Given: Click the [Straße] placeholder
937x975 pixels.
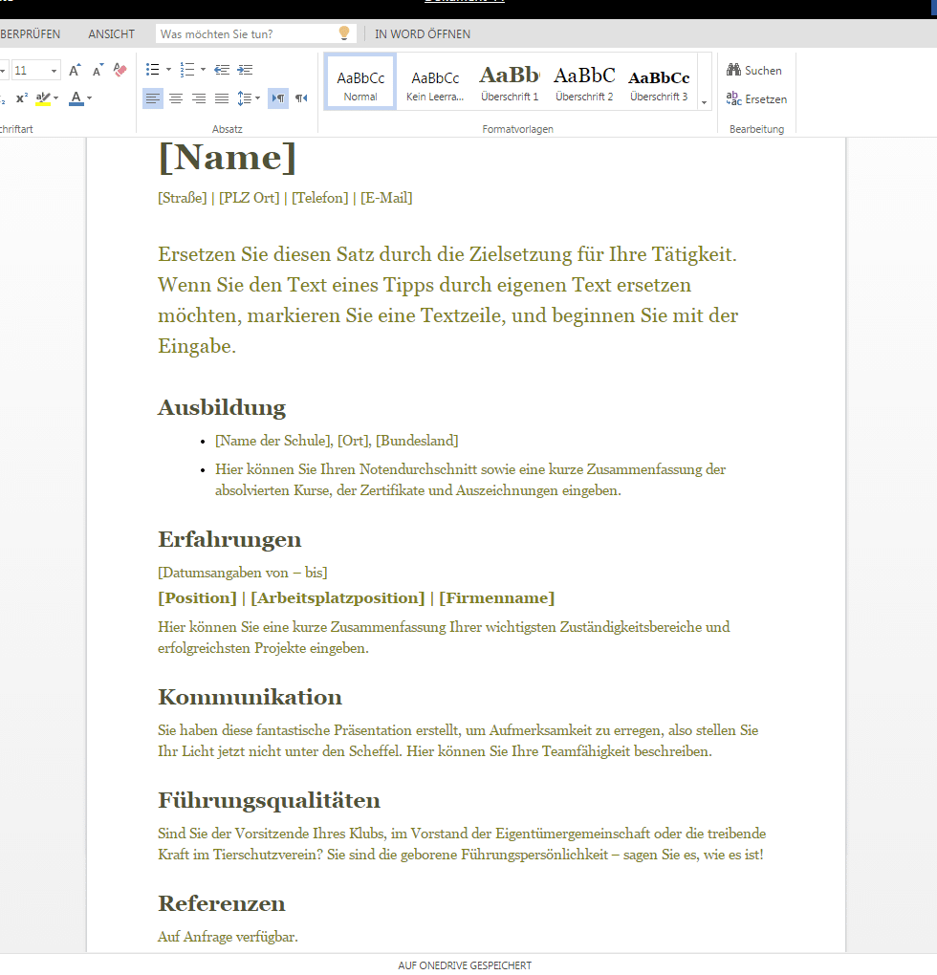Looking at the screenshot, I should pos(183,198).
